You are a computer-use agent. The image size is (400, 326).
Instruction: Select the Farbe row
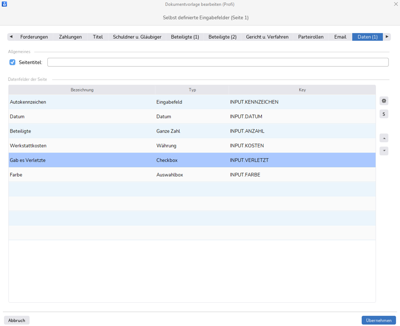click(x=192, y=174)
